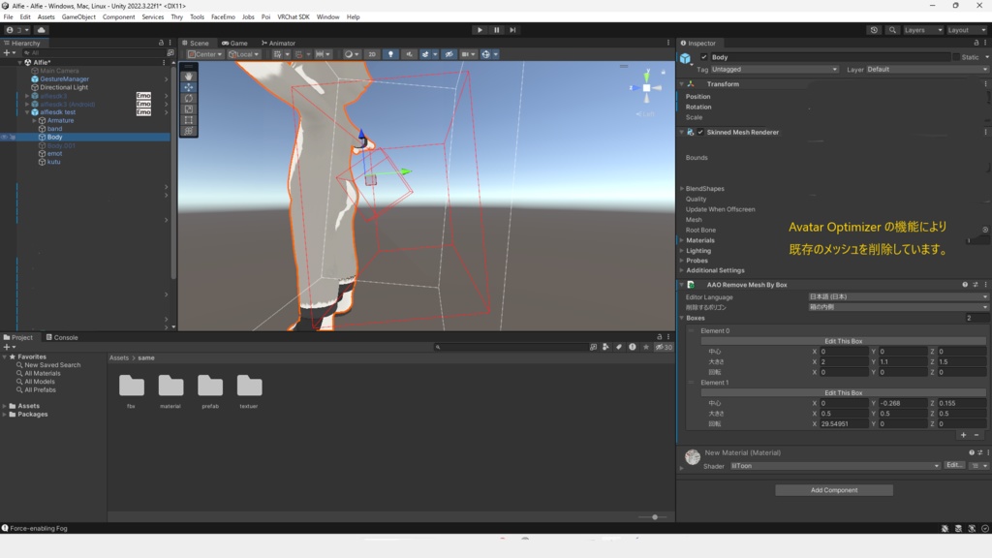
Task: Select the Move tool in scene toolbar
Action: 189,87
